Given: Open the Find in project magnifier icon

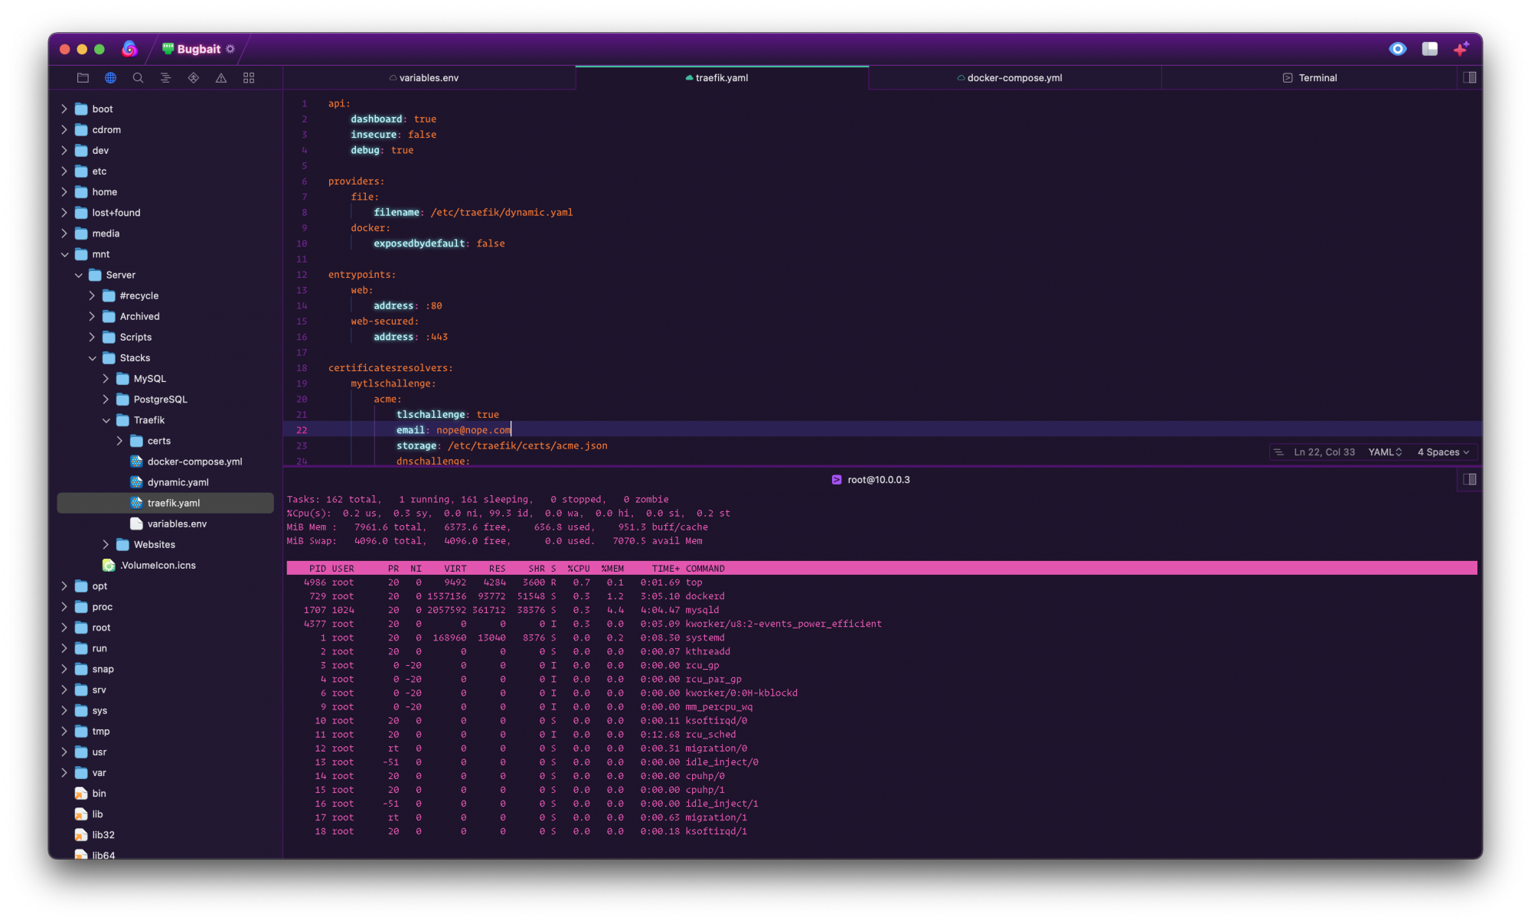Looking at the screenshot, I should click(138, 78).
